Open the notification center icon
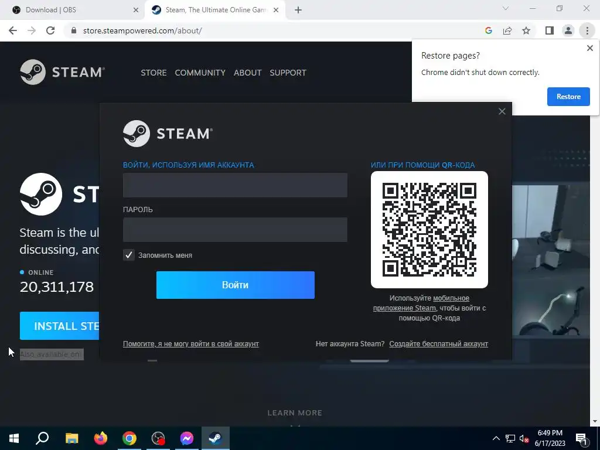 coord(582,438)
